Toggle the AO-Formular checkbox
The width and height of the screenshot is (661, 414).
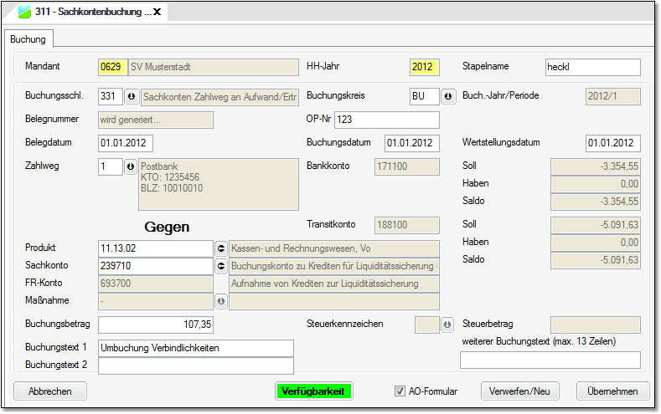coord(400,391)
